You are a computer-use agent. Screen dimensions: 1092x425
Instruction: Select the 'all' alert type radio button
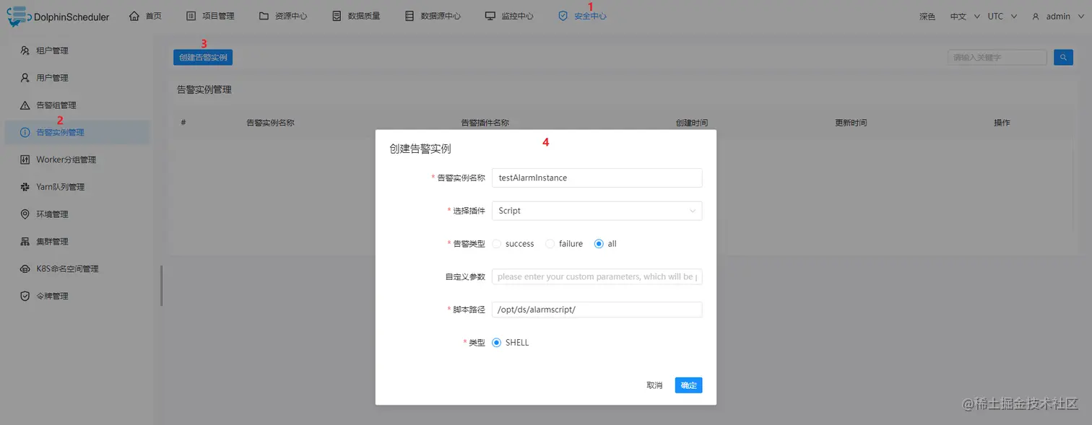(598, 243)
